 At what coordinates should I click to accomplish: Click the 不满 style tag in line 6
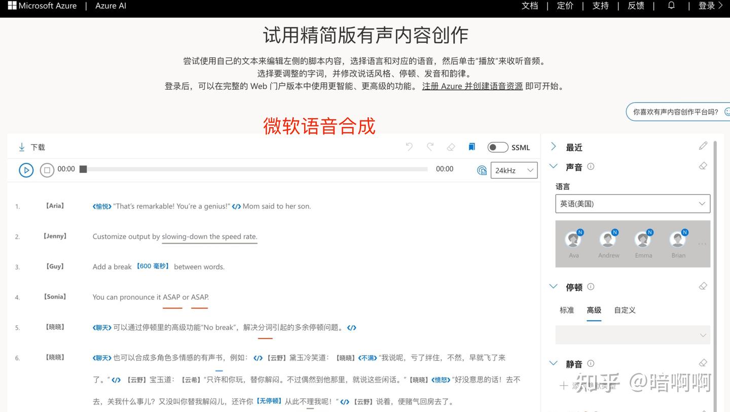(368, 358)
